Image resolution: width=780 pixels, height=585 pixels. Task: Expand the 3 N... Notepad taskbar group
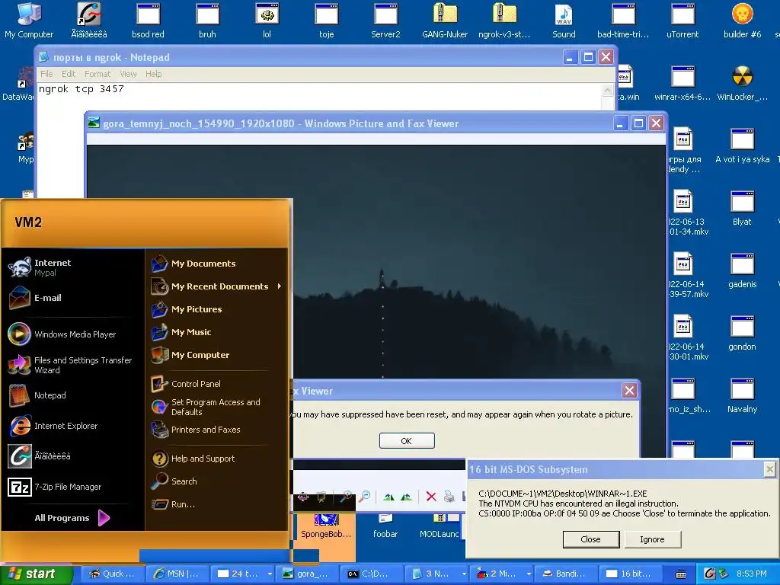point(464,574)
